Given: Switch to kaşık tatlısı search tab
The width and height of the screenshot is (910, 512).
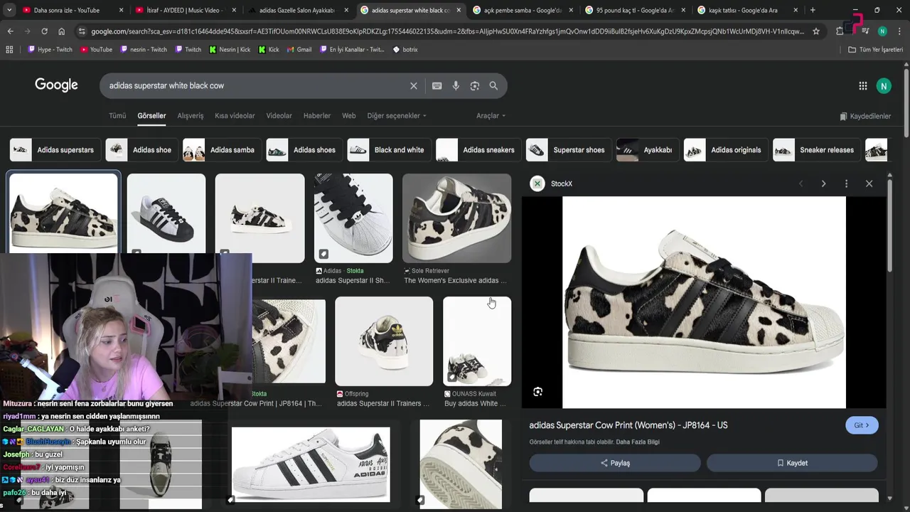Looking at the screenshot, I should coord(747,10).
